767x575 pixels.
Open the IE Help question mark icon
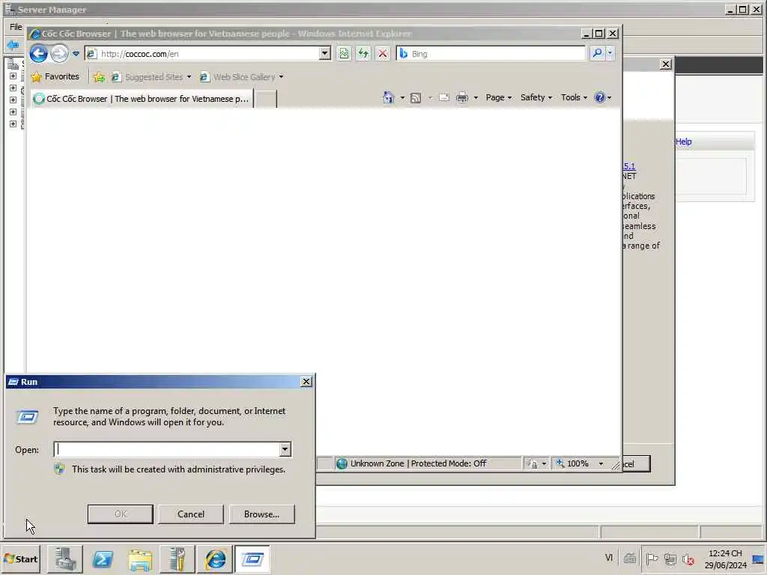[600, 97]
